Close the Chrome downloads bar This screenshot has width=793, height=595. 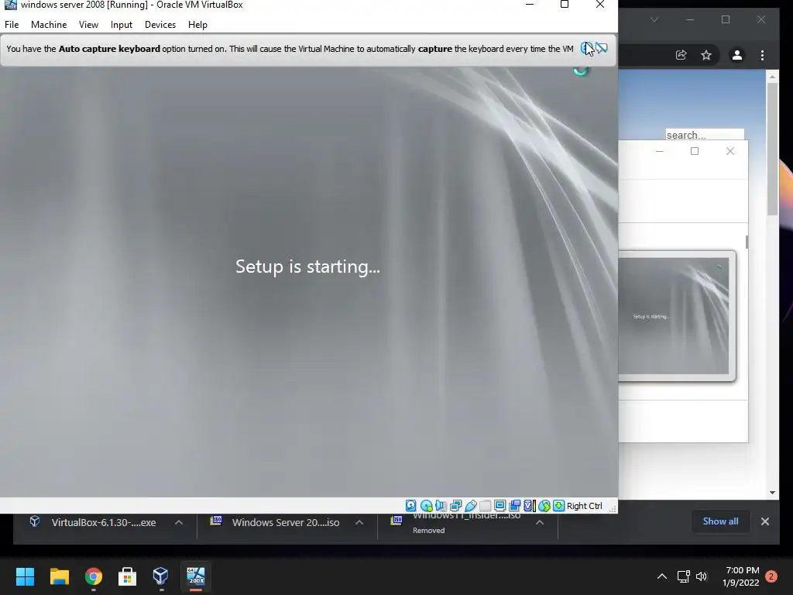coord(764,521)
